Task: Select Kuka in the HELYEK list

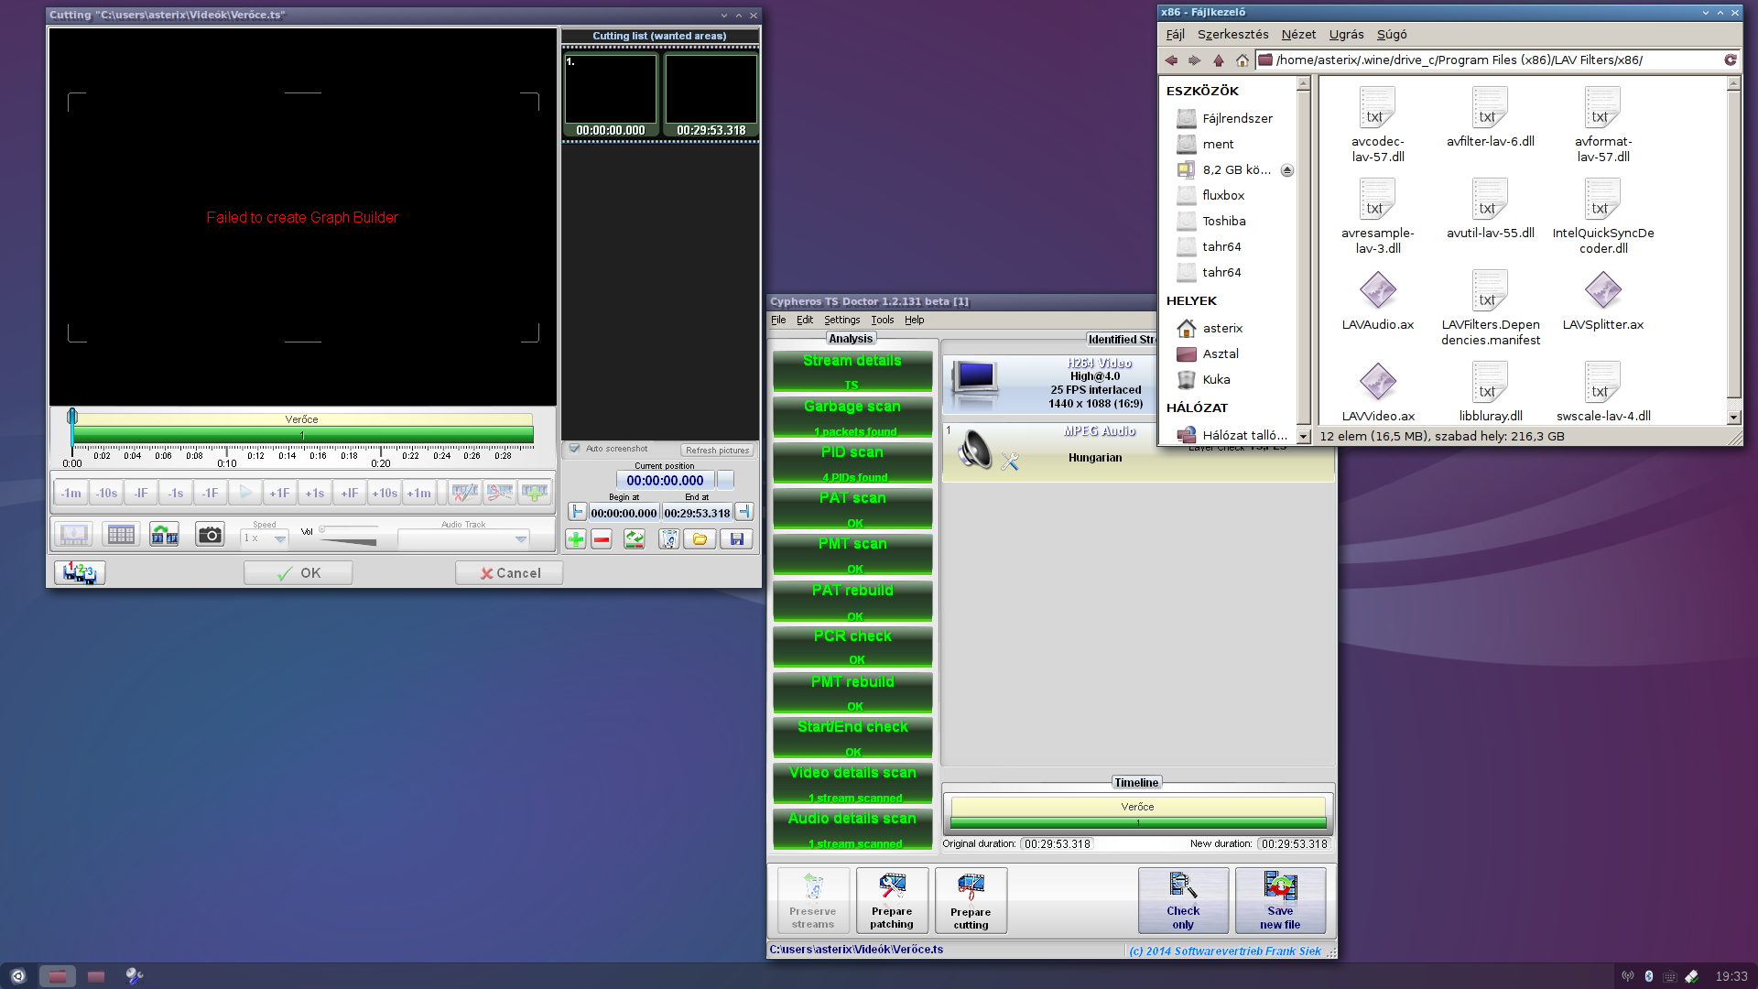Action: pyautogui.click(x=1215, y=379)
